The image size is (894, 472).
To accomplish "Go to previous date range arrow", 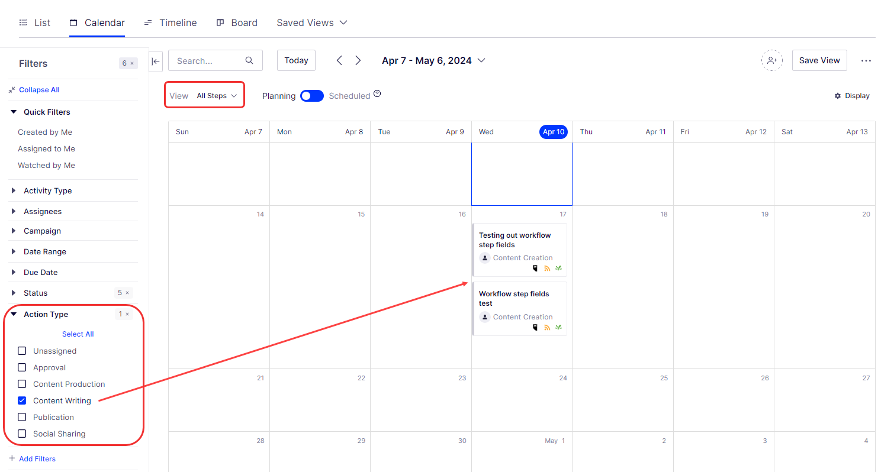I will (x=339, y=60).
